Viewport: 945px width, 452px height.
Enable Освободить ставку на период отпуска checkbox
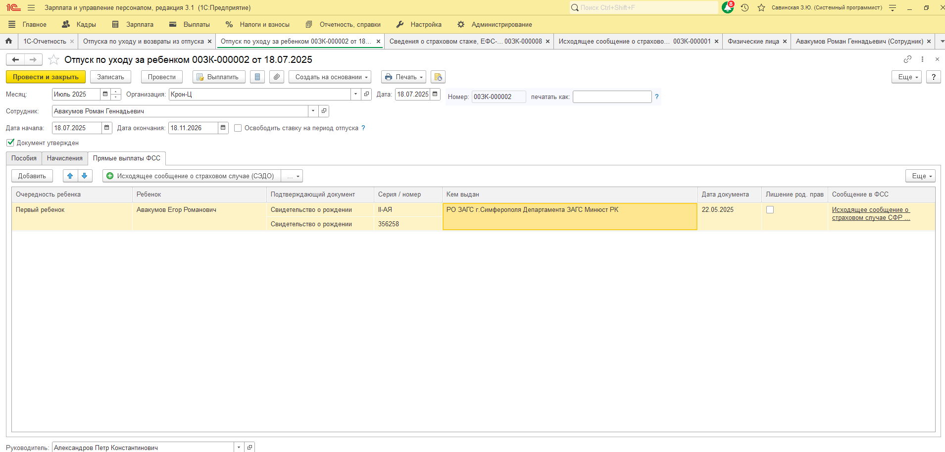238,128
